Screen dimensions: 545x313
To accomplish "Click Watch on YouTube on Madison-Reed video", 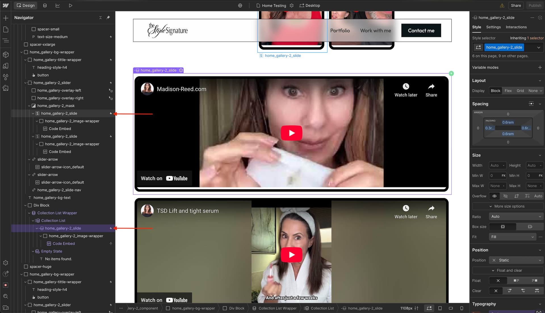I will coord(164,178).
